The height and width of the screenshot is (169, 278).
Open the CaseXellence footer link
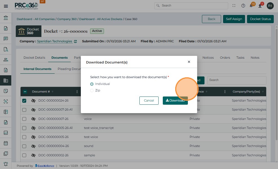(x=45, y=166)
